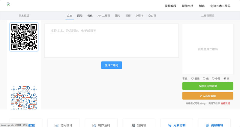
Task: Open 博客 in the top navigation
Action: coord(202,6)
